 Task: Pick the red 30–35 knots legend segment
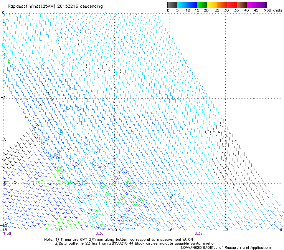(x=232, y=5)
